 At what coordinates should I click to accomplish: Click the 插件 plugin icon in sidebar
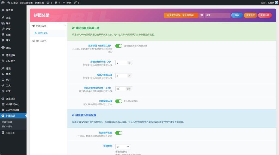click(3, 74)
